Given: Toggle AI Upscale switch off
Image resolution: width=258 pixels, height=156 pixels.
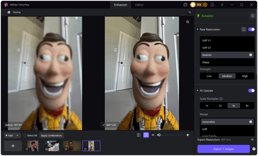Looking at the screenshot, I should pos(251,90).
